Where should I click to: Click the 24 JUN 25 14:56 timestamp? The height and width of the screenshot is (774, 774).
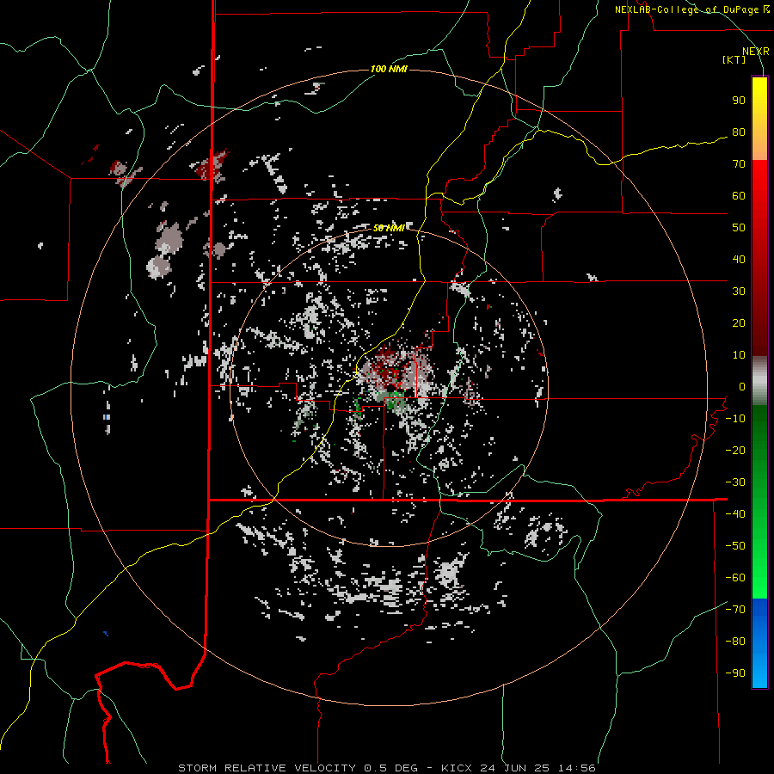click(x=537, y=768)
